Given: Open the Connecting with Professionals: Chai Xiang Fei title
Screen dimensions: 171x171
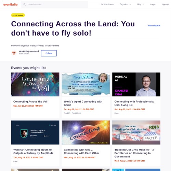Looking at the screenshot, I should pyautogui.click(x=134, y=103).
